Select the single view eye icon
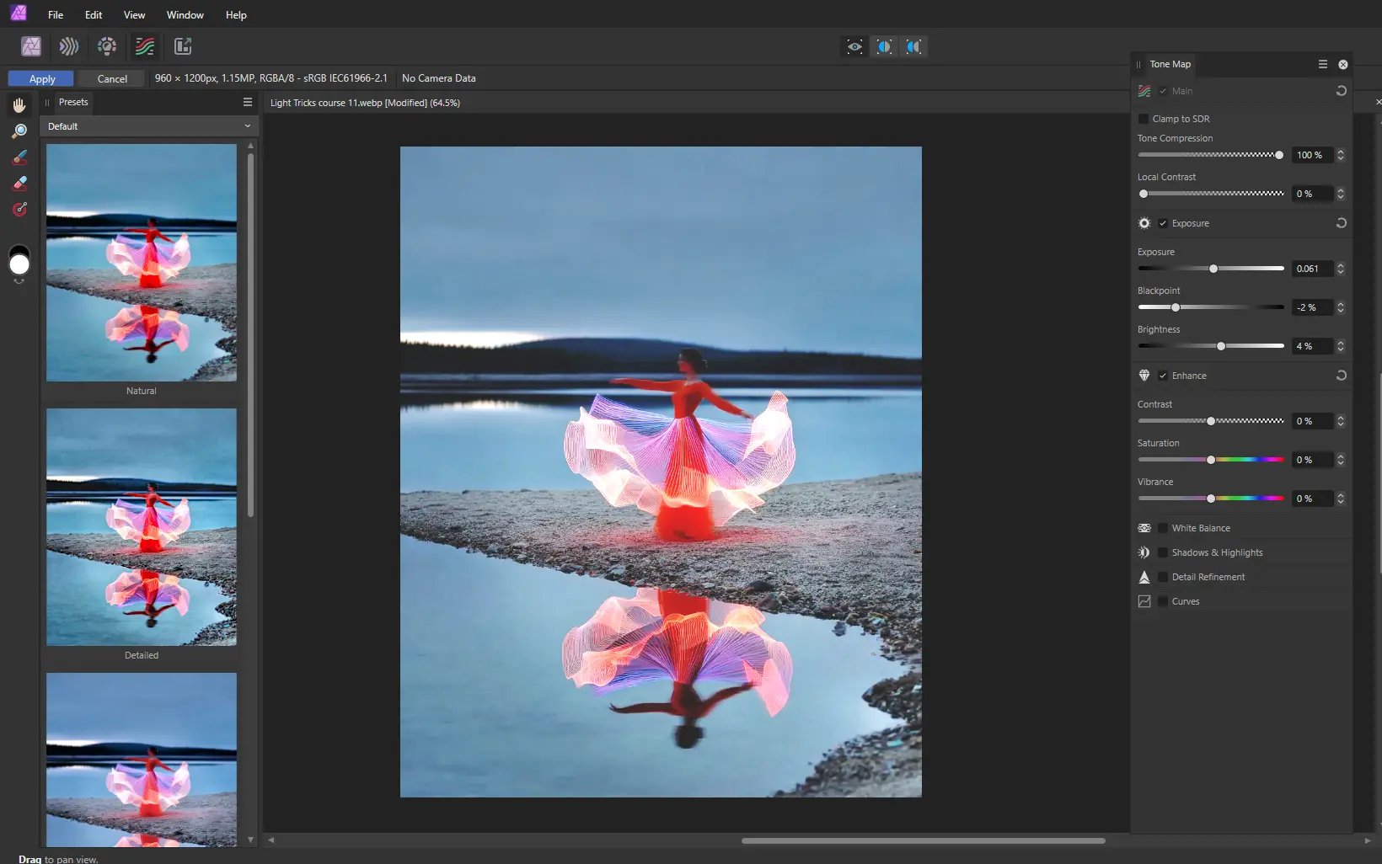The image size is (1382, 864). pyautogui.click(x=854, y=46)
